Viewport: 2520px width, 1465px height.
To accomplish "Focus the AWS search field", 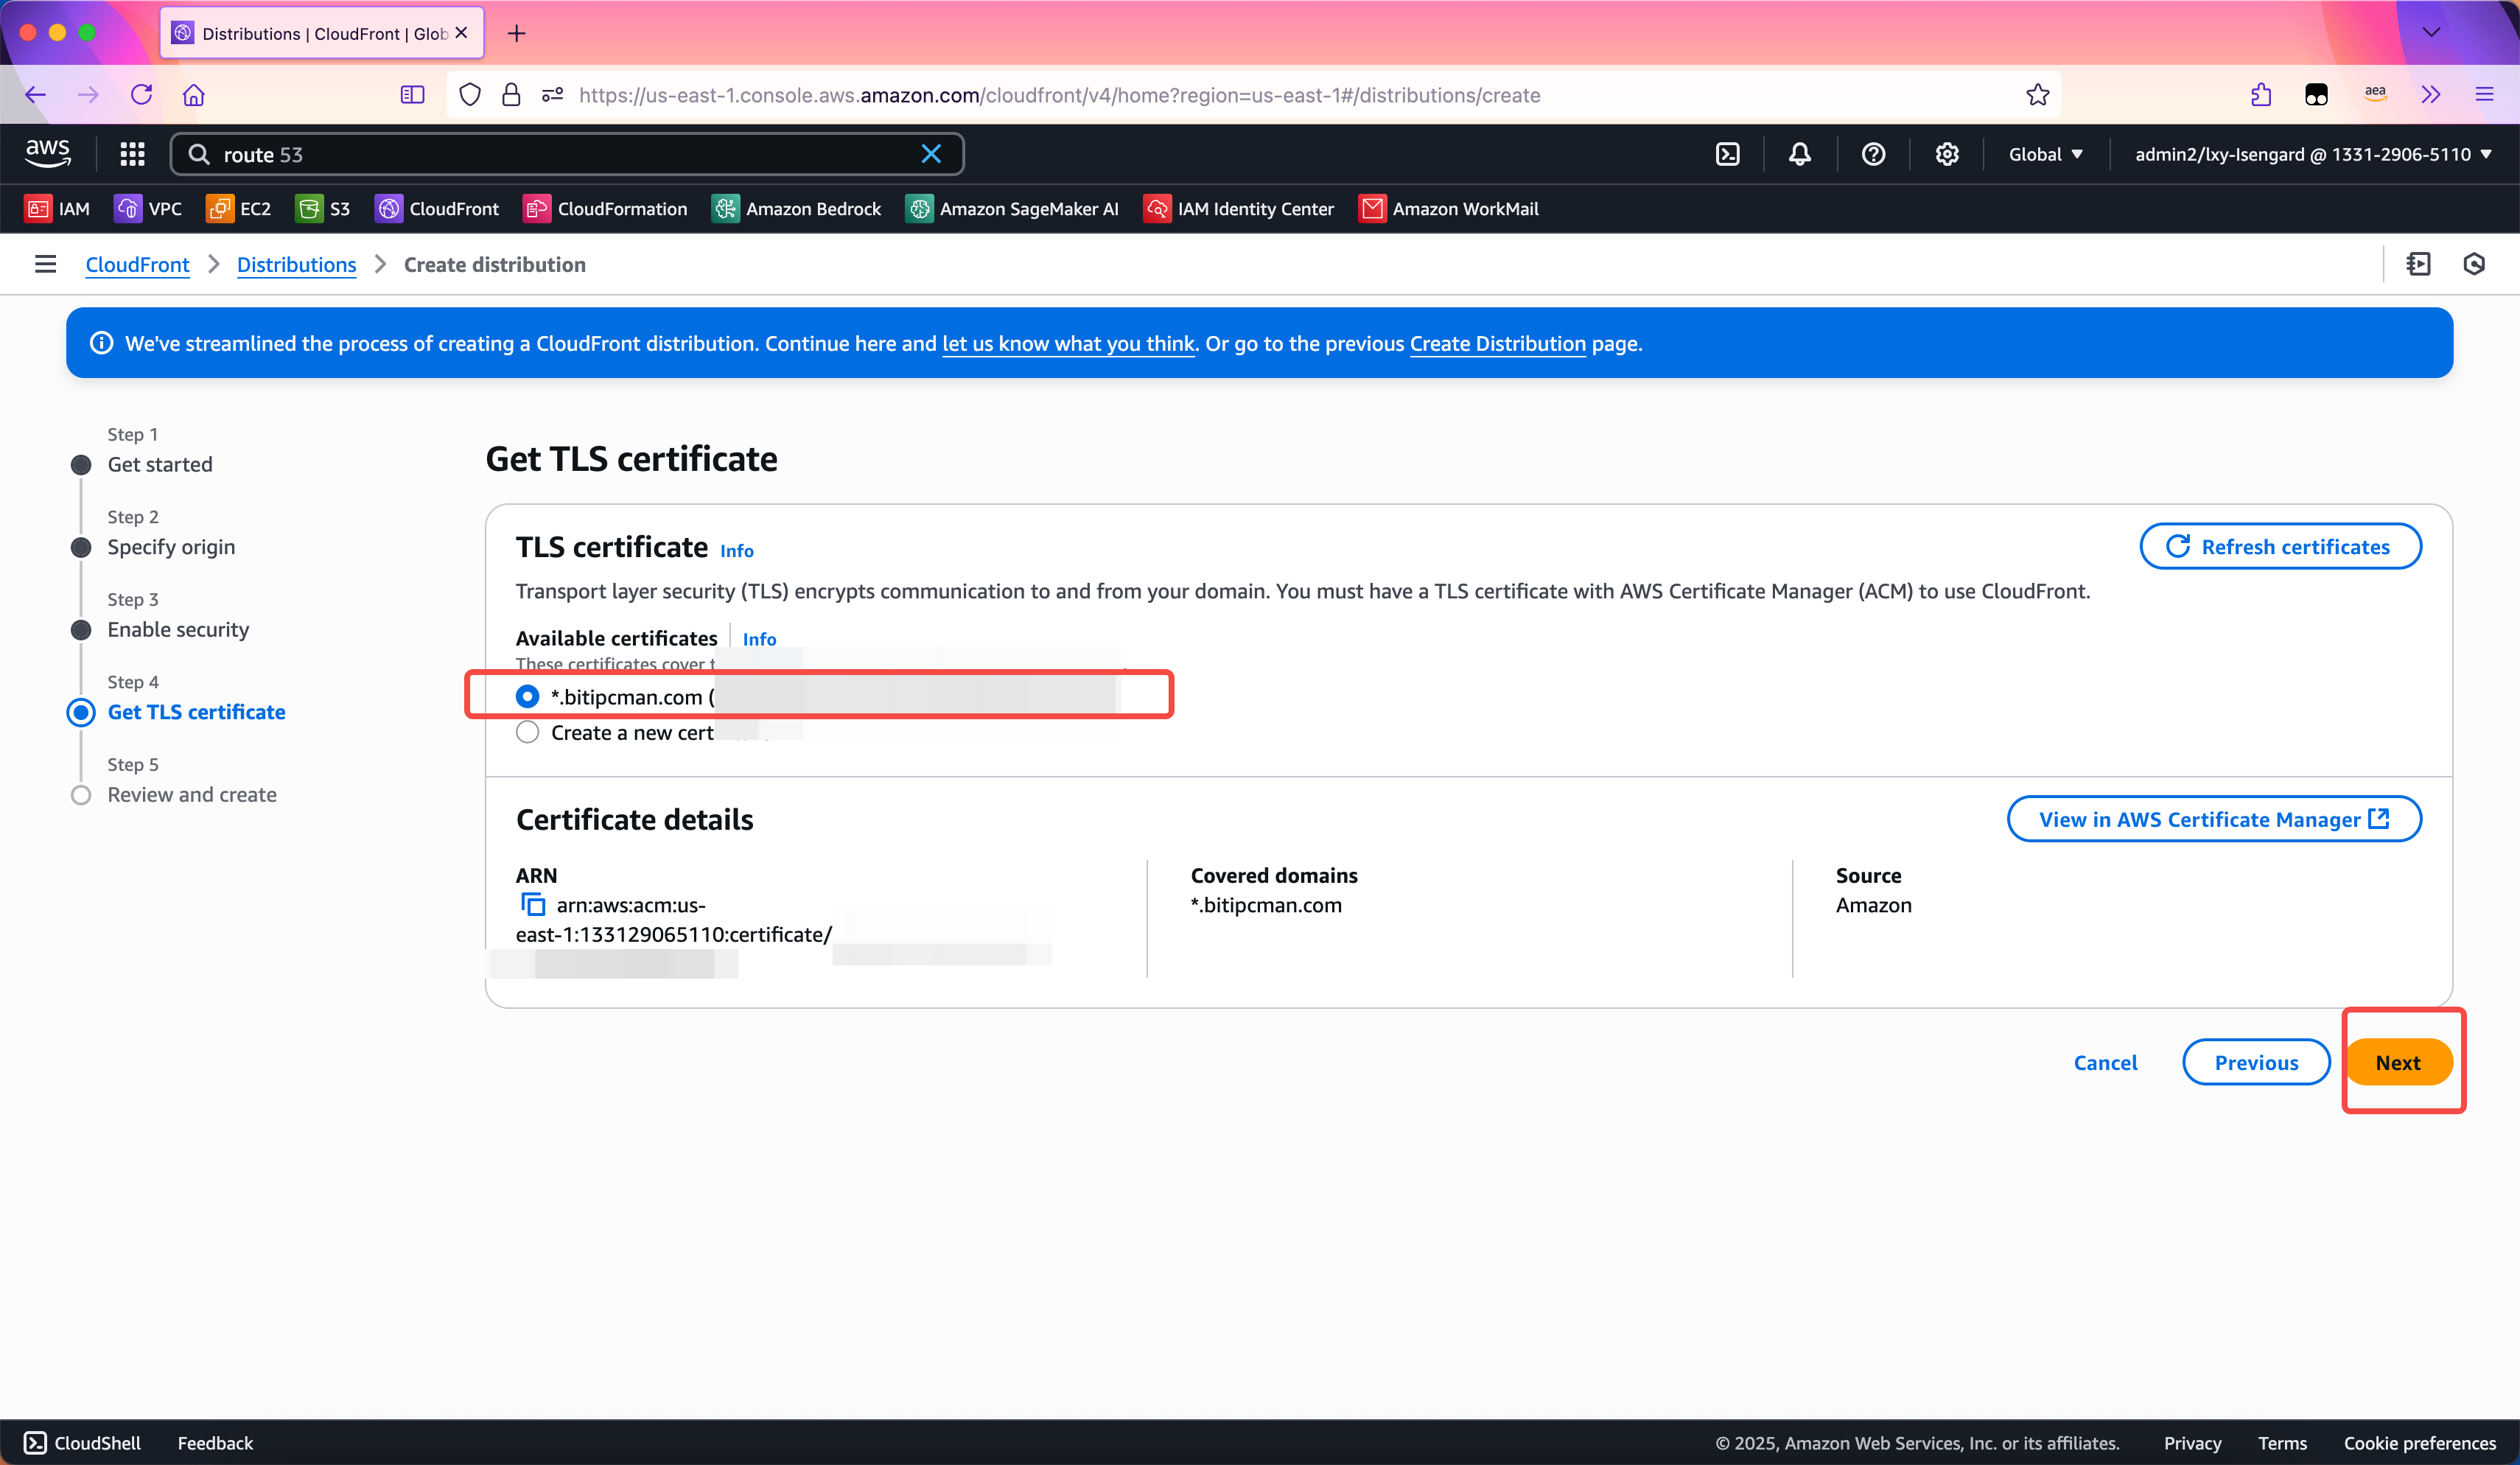I will point(567,154).
